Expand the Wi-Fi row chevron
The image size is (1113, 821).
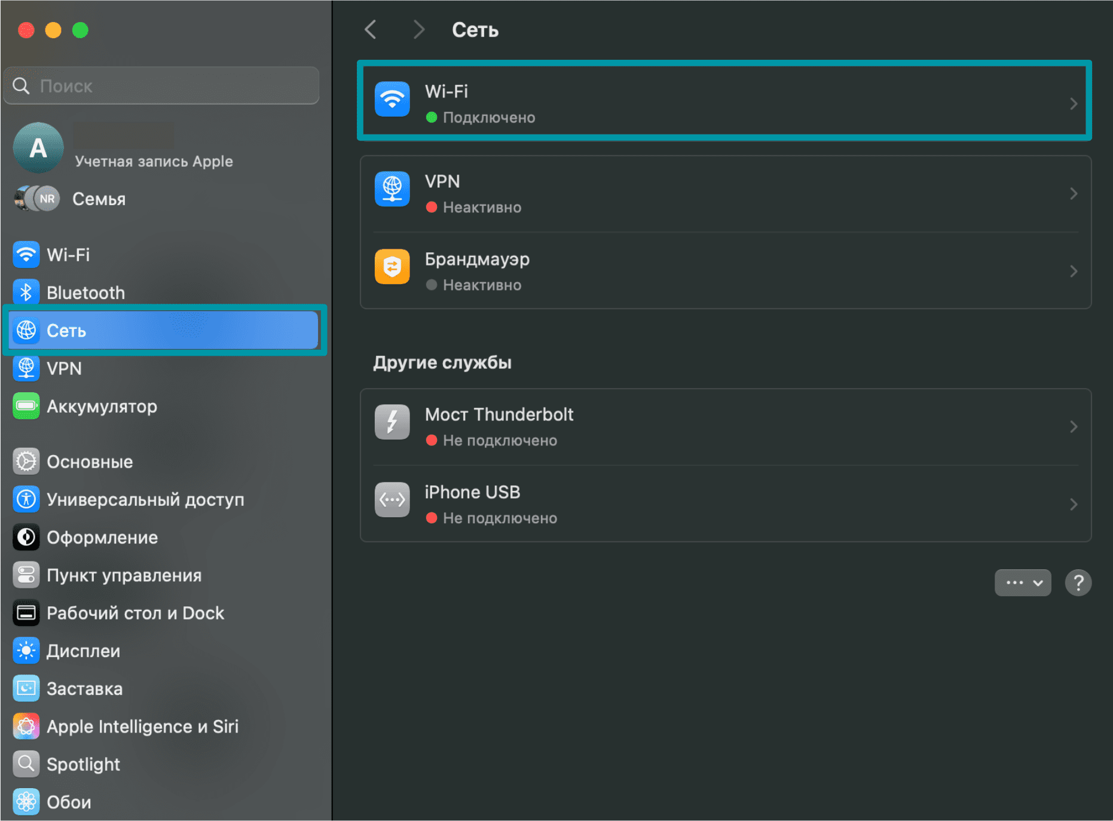tap(1073, 103)
